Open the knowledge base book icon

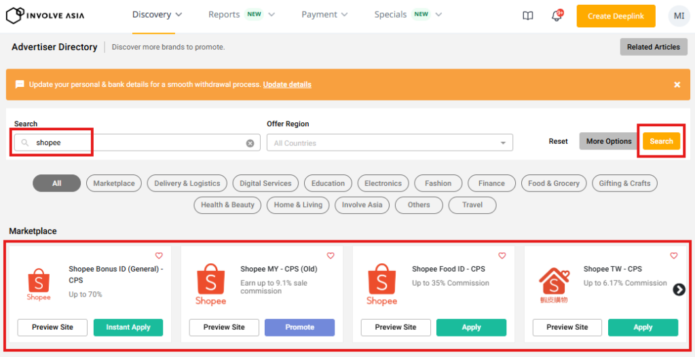point(528,16)
